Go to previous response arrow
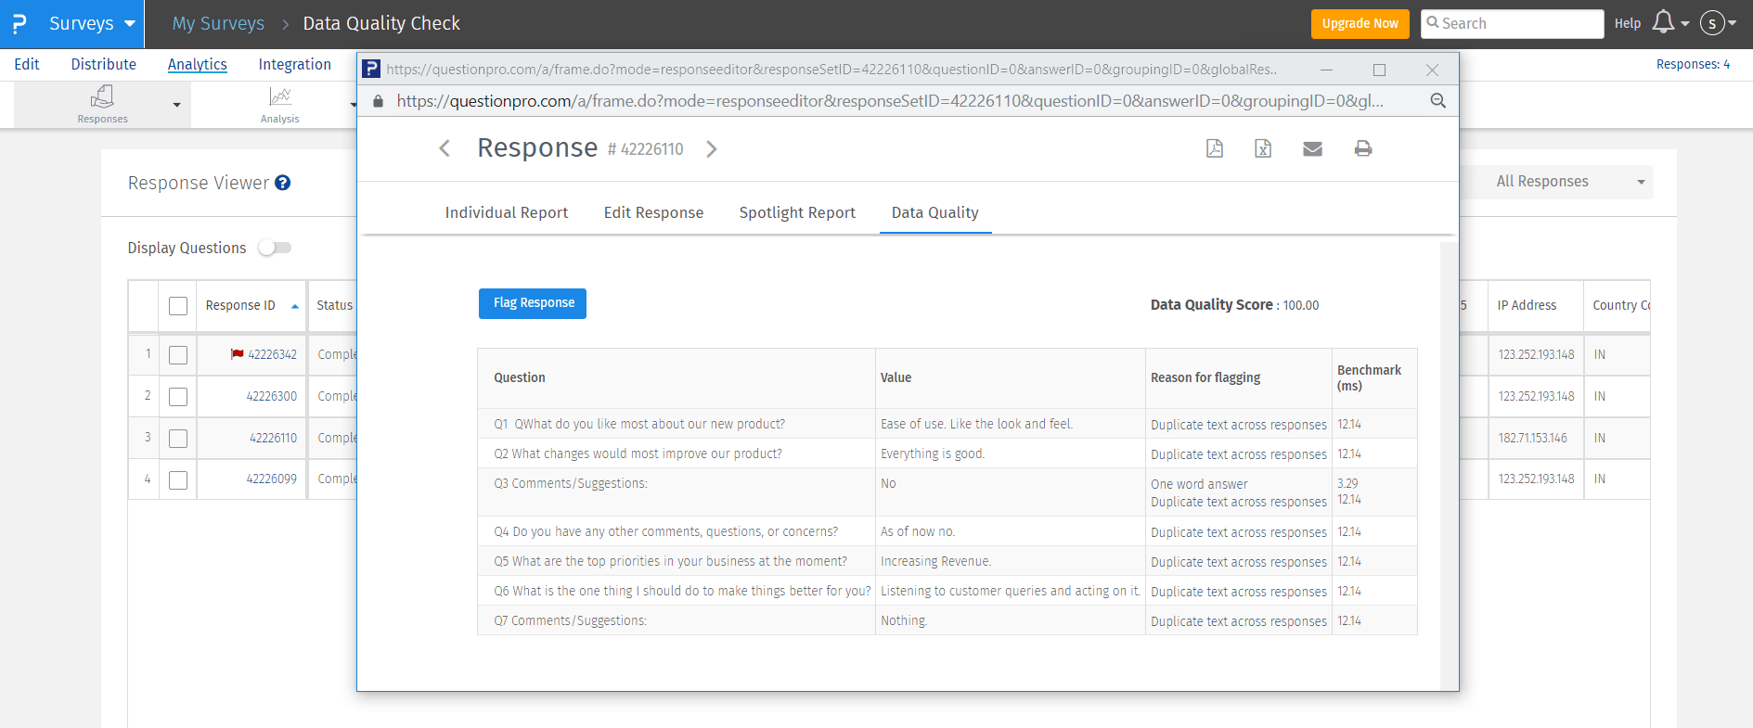The width and height of the screenshot is (1753, 728). point(445,148)
